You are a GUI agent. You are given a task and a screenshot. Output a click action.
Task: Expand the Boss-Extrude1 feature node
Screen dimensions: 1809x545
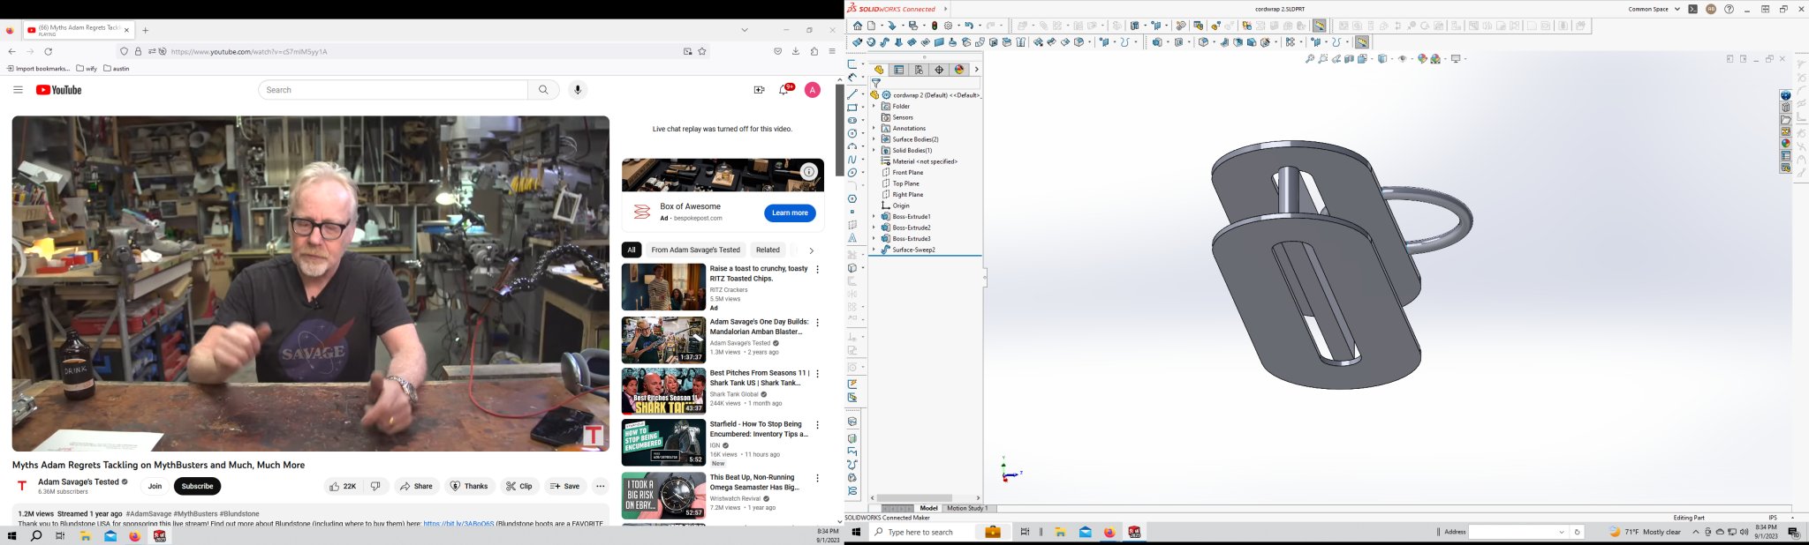pos(874,217)
